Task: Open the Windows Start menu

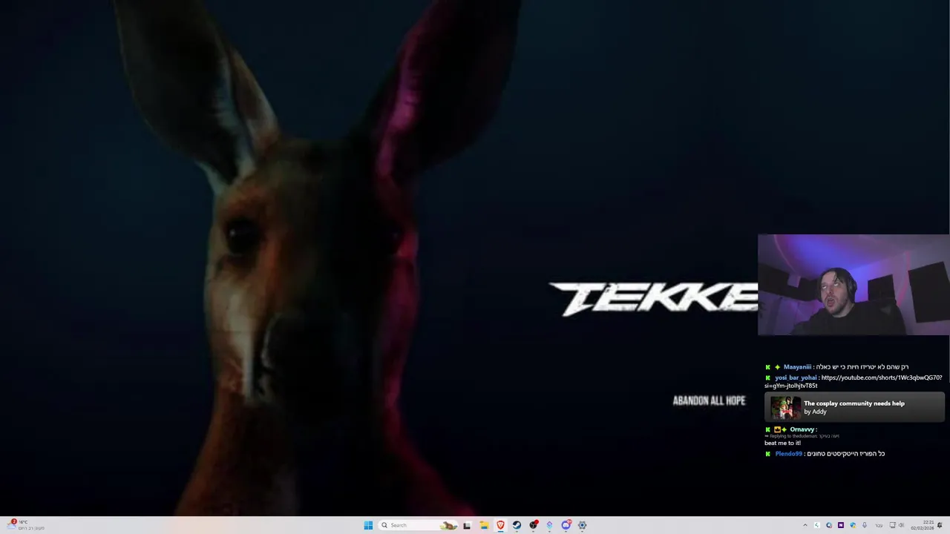Action: point(368,525)
